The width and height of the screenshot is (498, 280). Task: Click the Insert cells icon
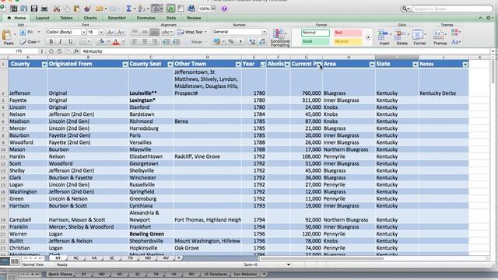[x=384, y=37]
